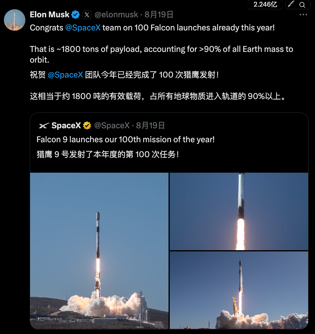Click the blue verified checkmark badge

75,15
